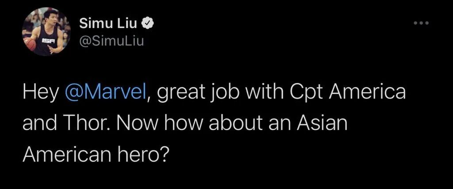Open the three-dot more options menu
The image size is (453, 189).
click(x=421, y=22)
